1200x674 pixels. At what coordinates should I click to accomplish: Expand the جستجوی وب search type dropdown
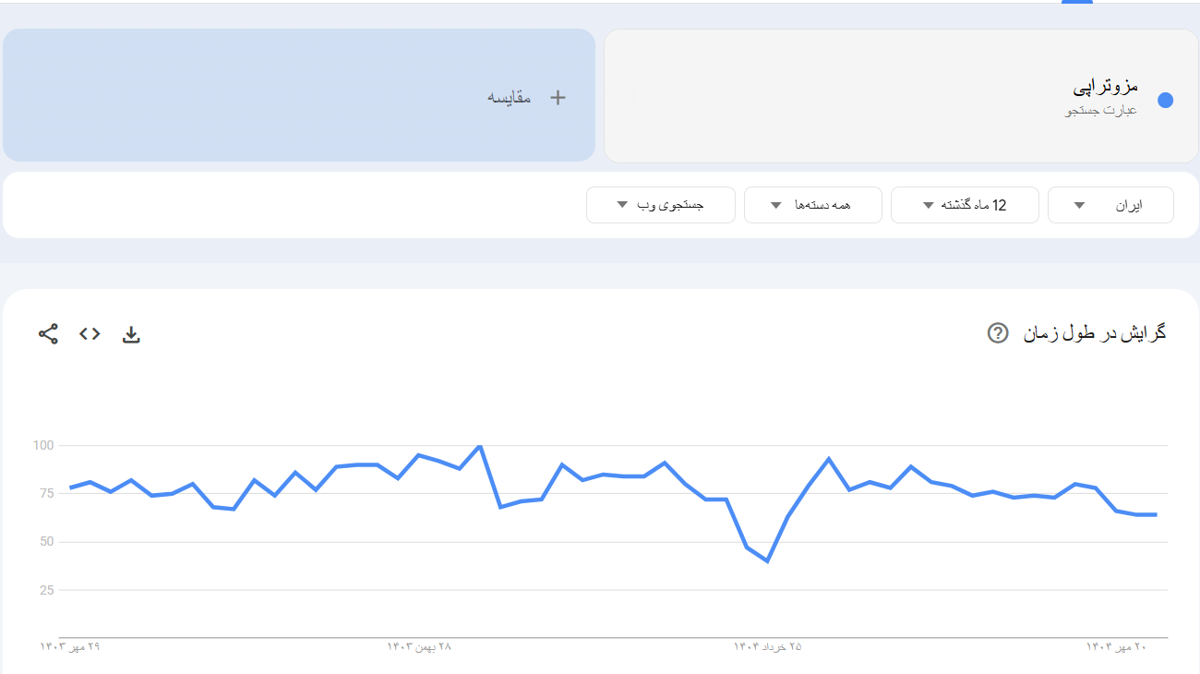tap(660, 205)
